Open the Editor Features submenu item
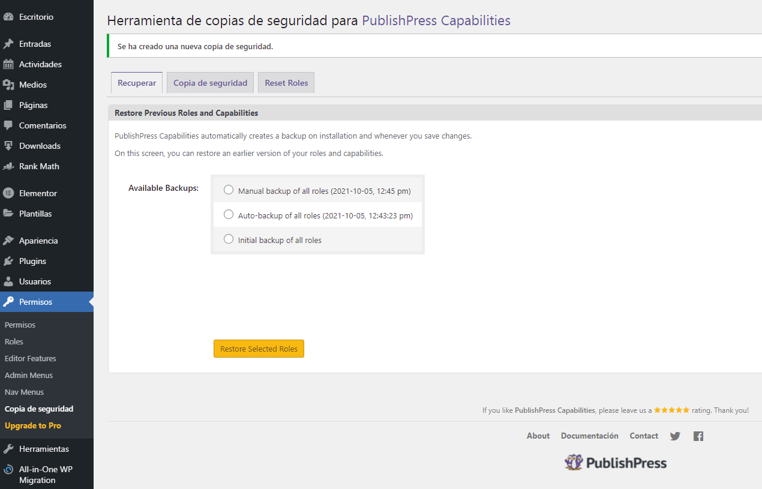Screen dimensions: 762x489 (x=31, y=358)
